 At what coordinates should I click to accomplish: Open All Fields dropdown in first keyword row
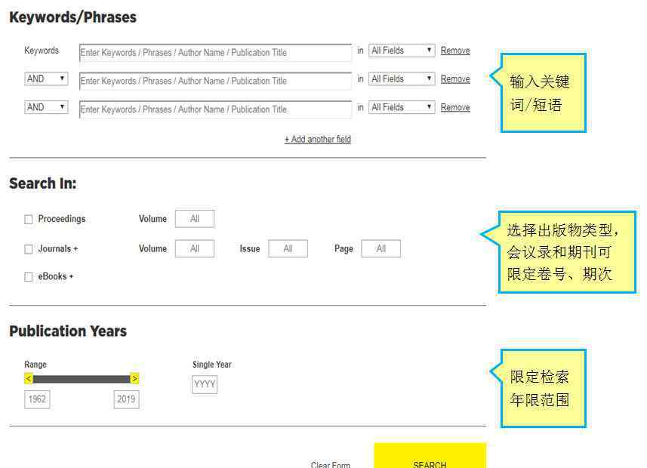[x=402, y=51]
